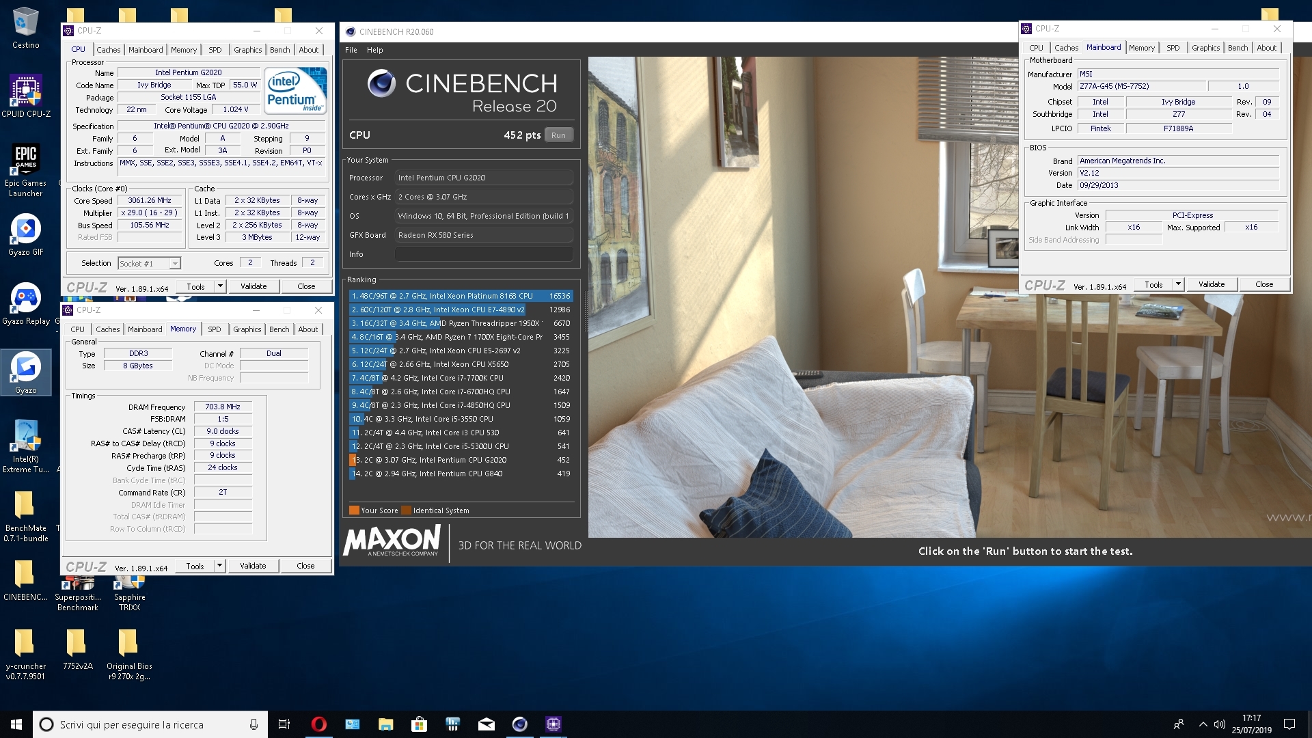
Task: Launch Opera browser from taskbar
Action: (x=318, y=724)
